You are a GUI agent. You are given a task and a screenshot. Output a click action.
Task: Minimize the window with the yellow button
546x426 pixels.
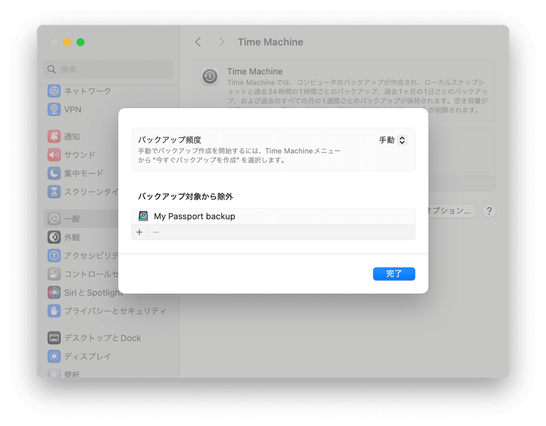67,43
